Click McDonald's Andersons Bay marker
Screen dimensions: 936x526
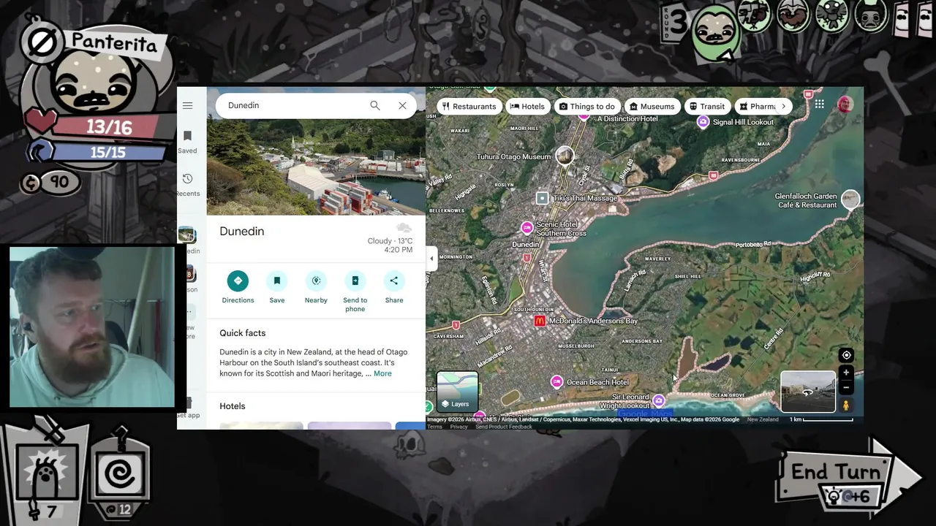pyautogui.click(x=540, y=321)
